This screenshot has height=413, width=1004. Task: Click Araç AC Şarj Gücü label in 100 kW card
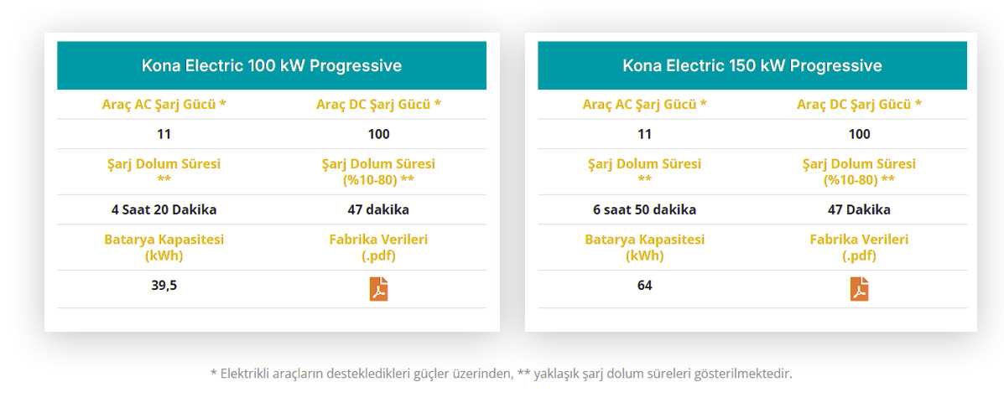[164, 104]
